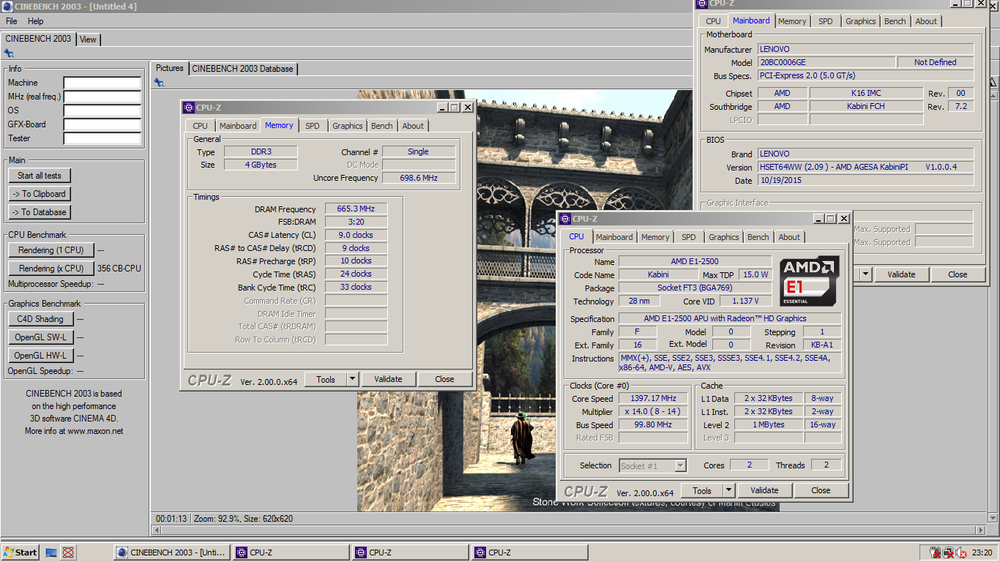1000x562 pixels.
Task: Open the About tab in the CPU window
Action: pyautogui.click(x=789, y=237)
